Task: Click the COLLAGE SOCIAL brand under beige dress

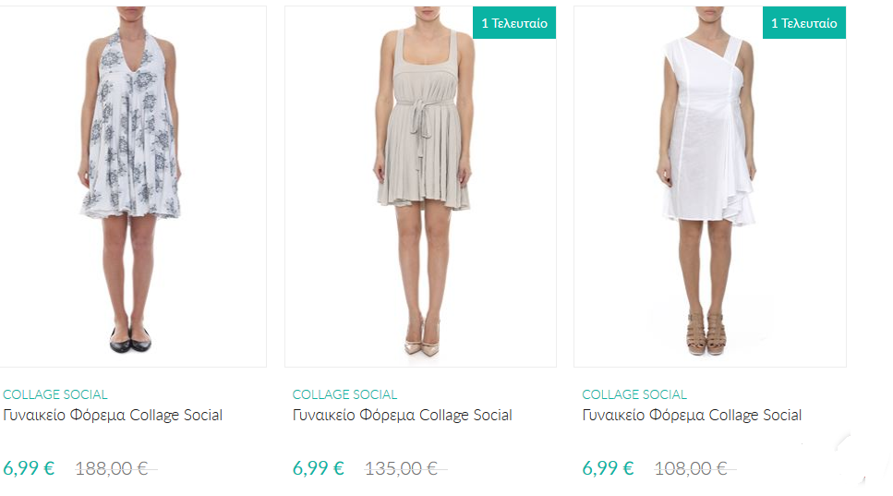Action: coord(344,394)
